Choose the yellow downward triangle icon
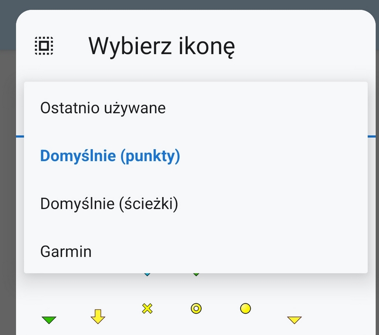Image resolution: width=379 pixels, height=335 pixels. click(294, 320)
